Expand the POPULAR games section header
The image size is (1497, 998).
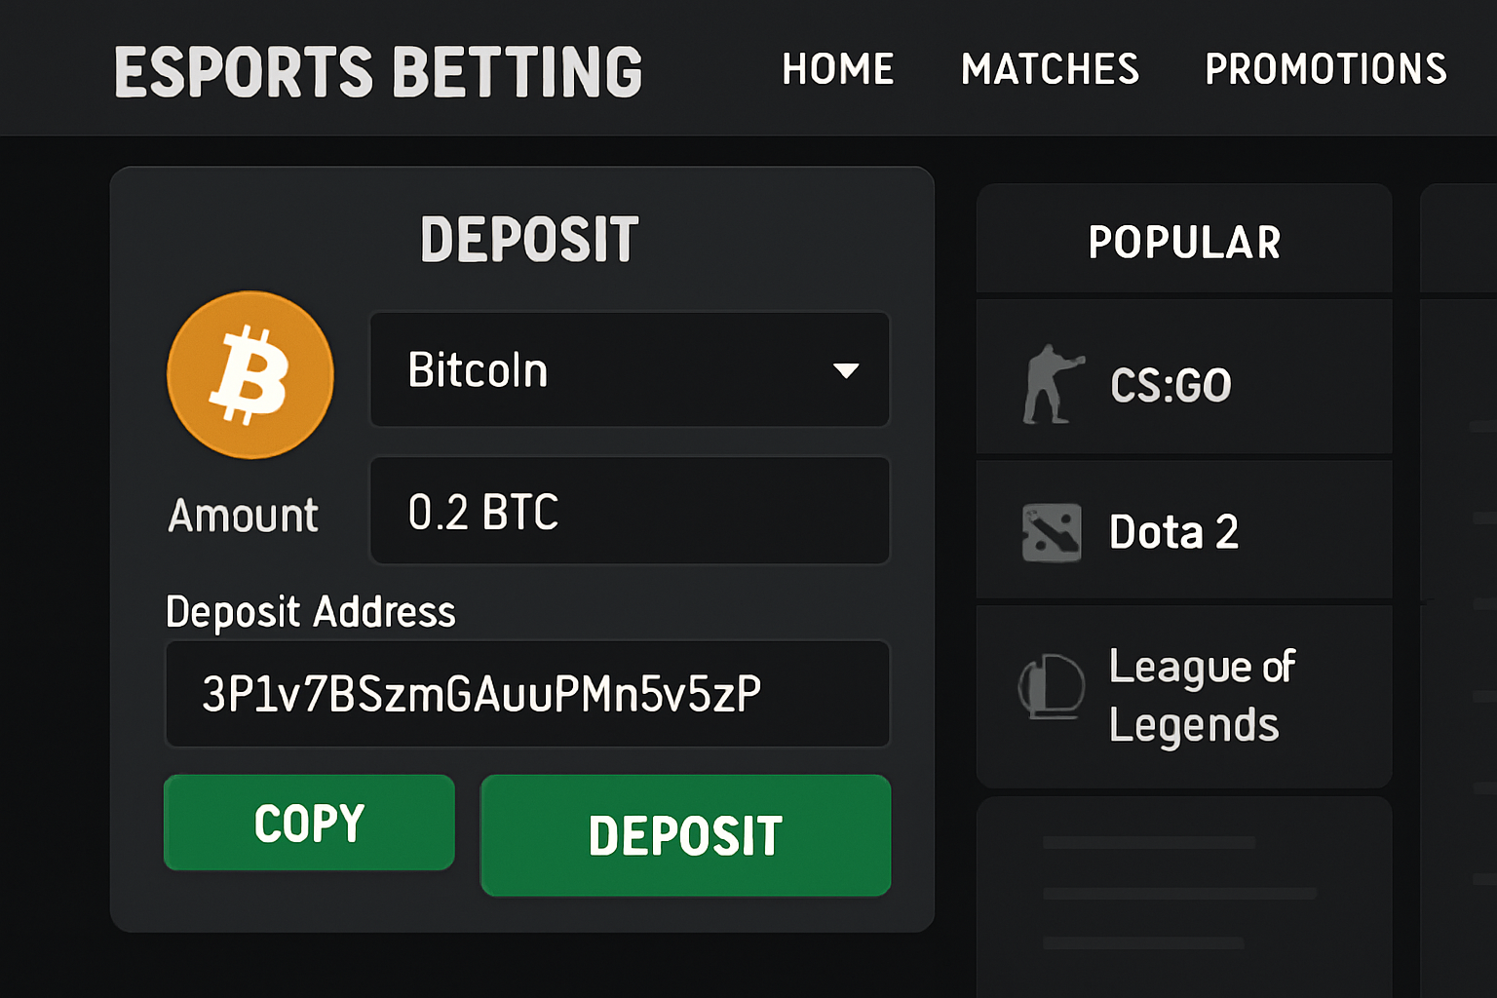click(x=1184, y=240)
